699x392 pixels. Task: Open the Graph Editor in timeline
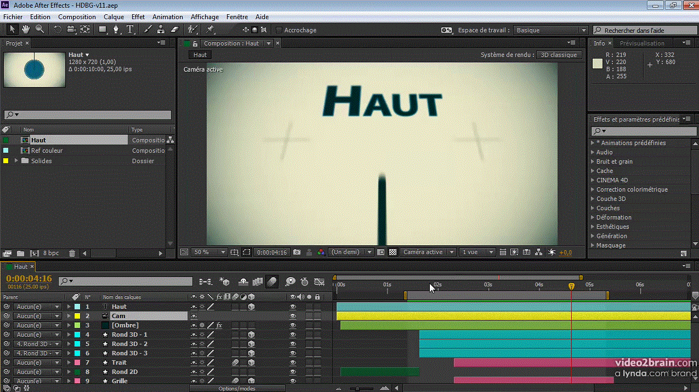(x=320, y=281)
